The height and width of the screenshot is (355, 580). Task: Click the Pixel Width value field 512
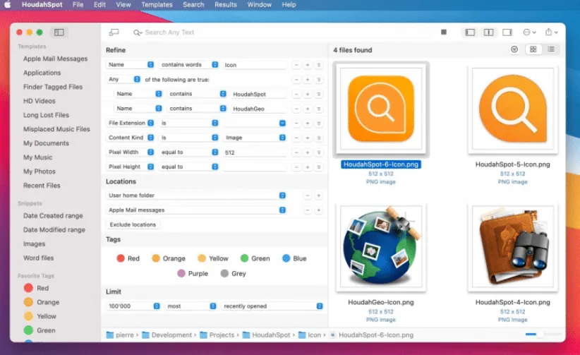tap(255, 152)
